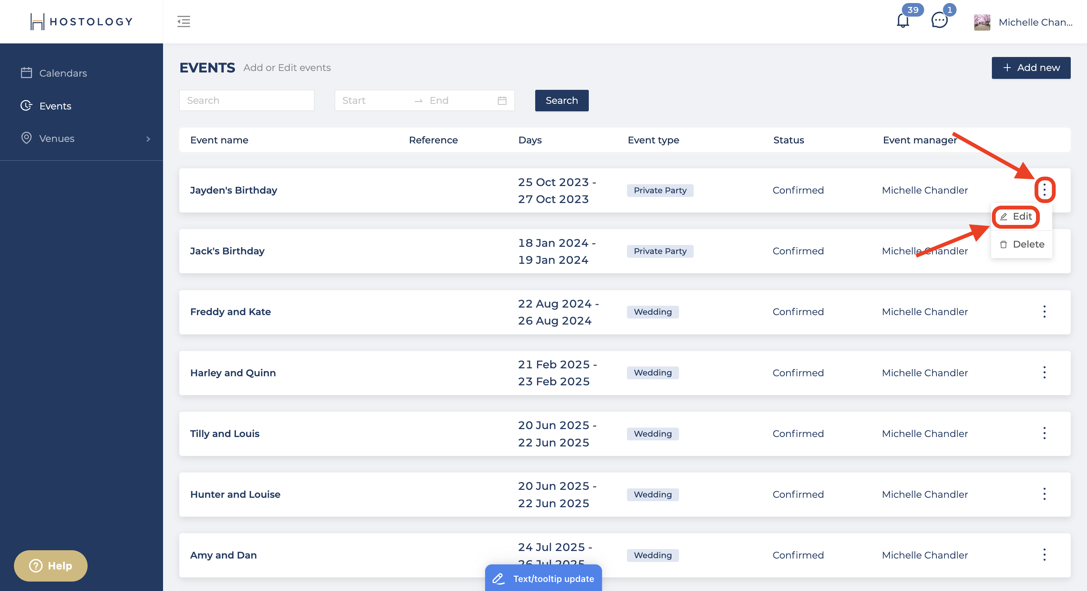Click Confirmed status for Jayden's Birthday
Image resolution: width=1087 pixels, height=591 pixels.
[798, 190]
